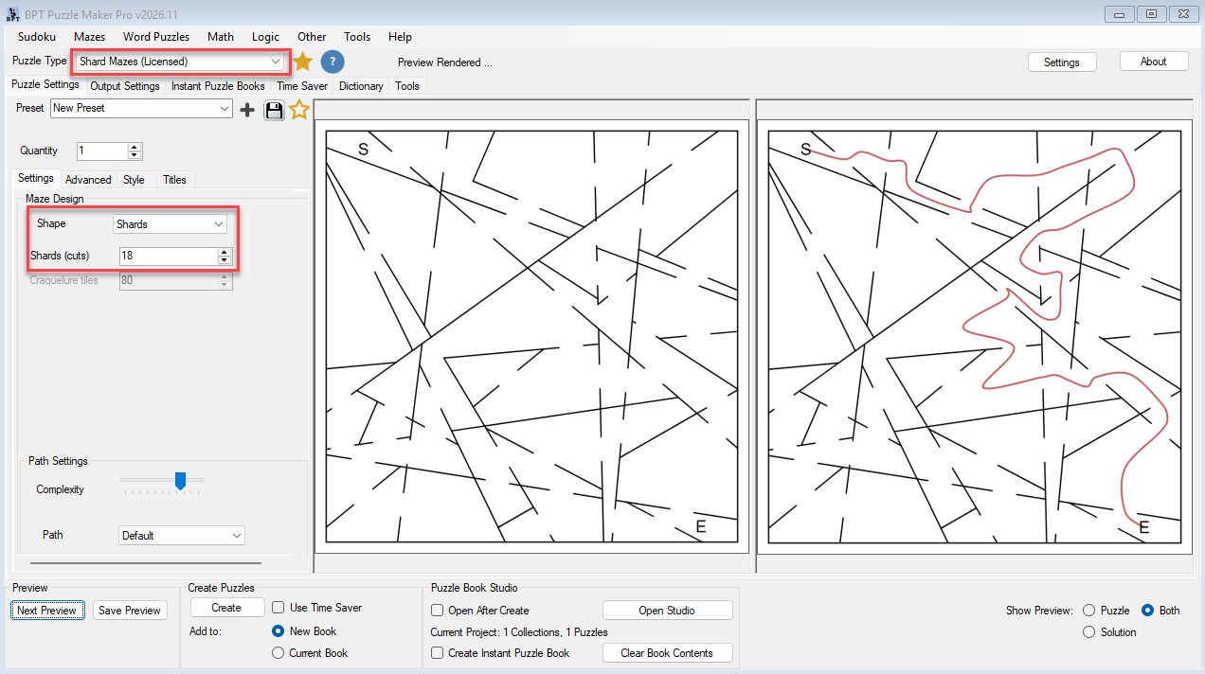Switch to the Output Settings tab
1205x674 pixels.
tap(125, 86)
